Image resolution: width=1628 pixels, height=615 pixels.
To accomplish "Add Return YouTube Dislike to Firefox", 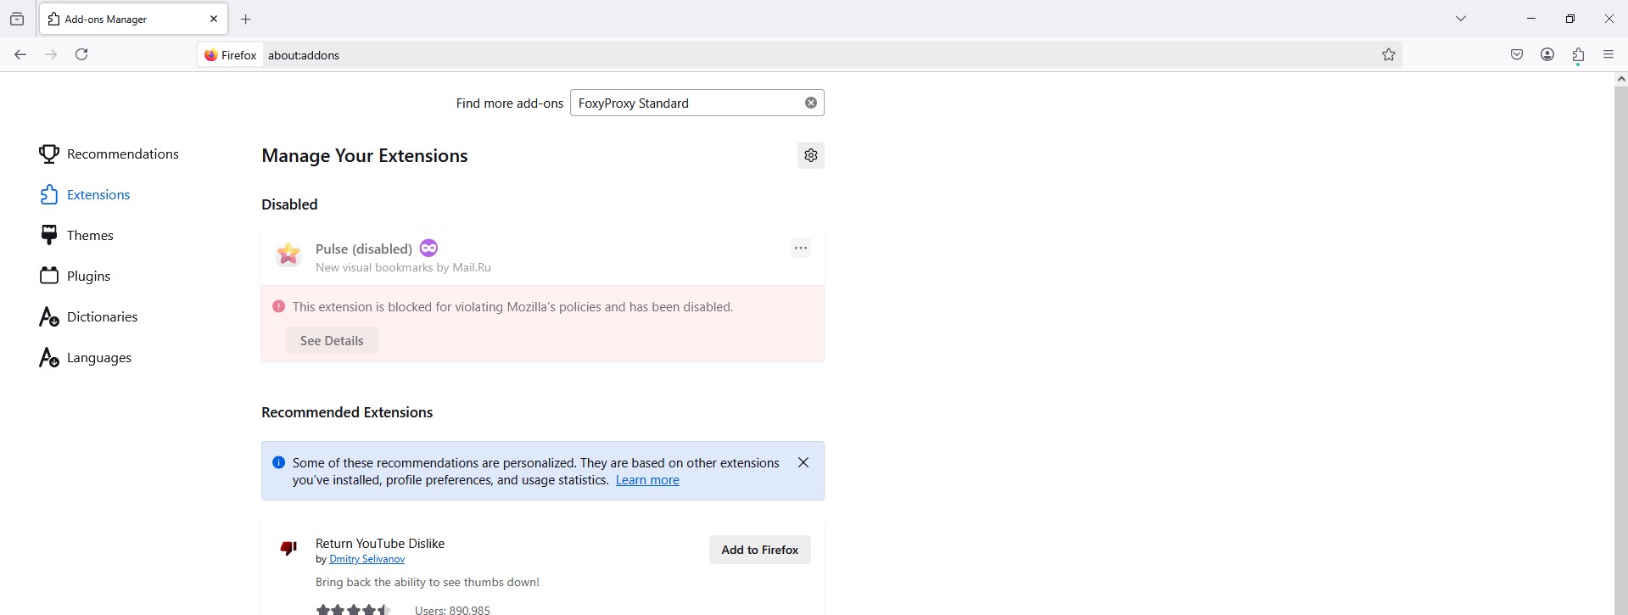I will tap(759, 550).
